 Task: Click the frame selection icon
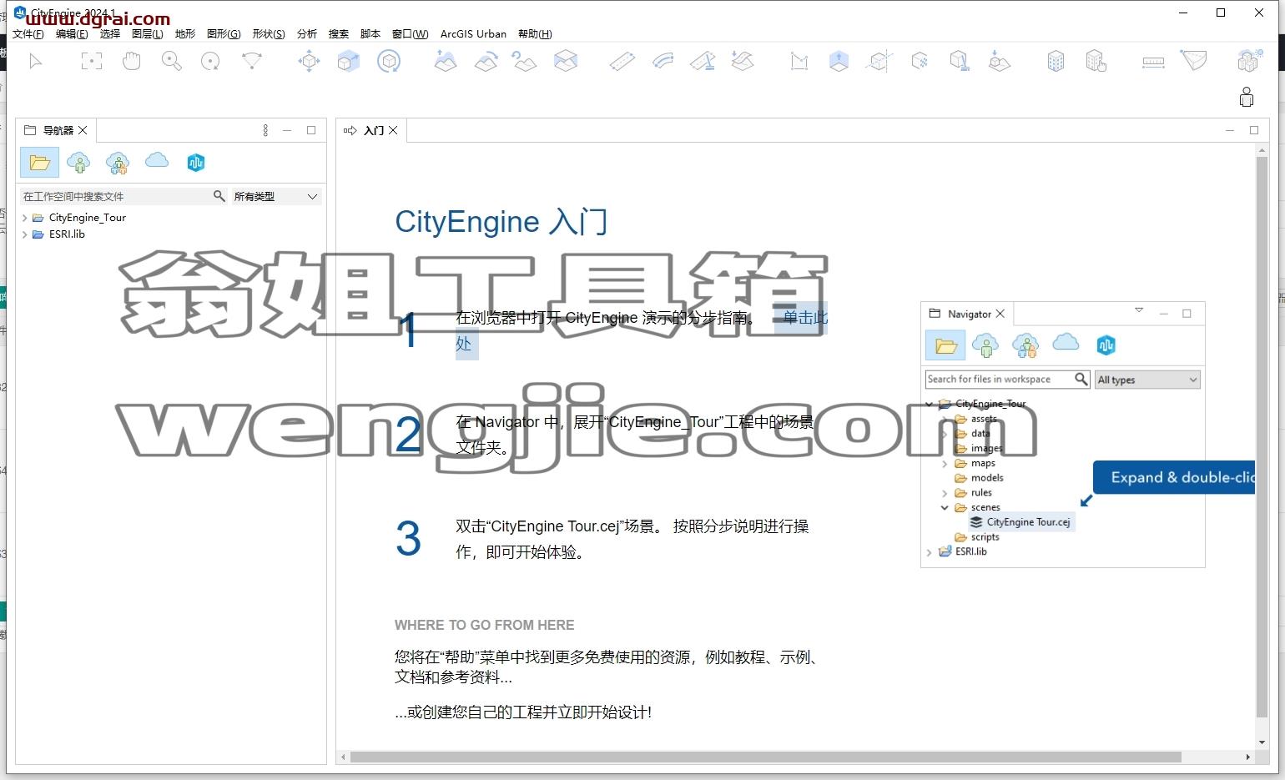(92, 61)
